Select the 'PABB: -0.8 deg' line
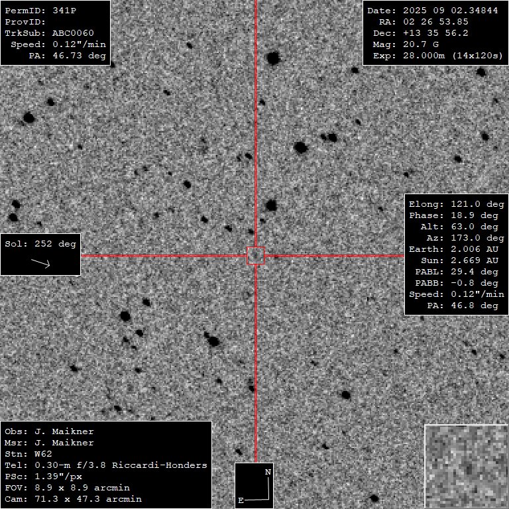 [x=457, y=283]
